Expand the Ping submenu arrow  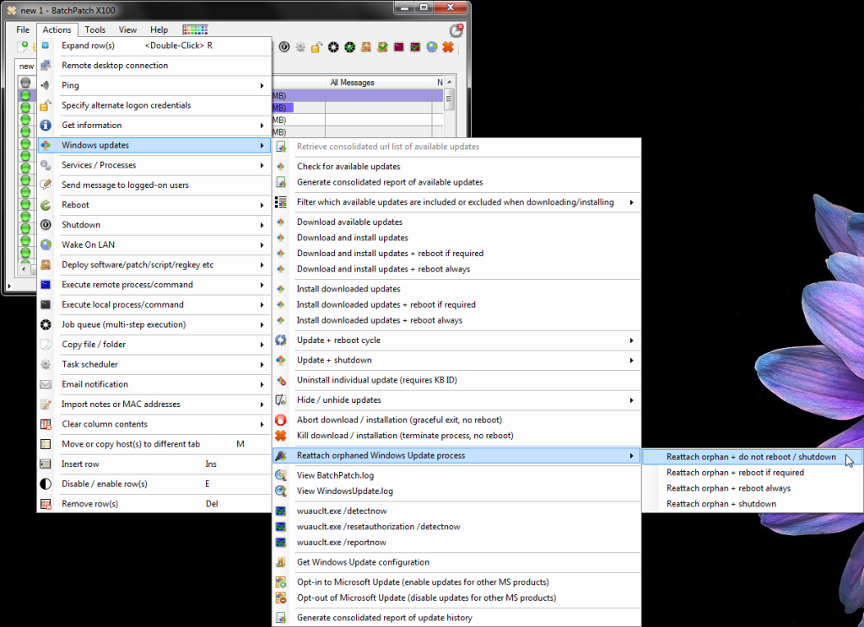pos(262,85)
